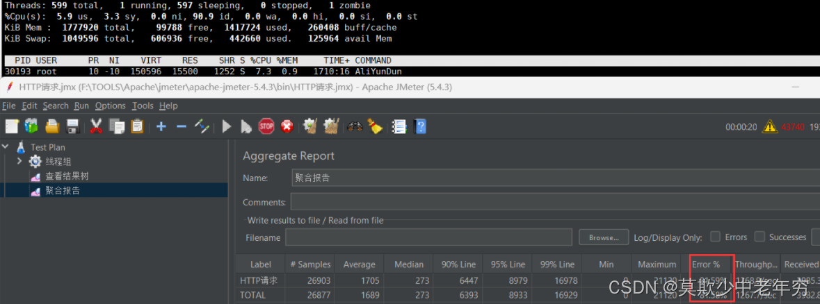Select 聚合报告 node in the tree
Screen dimensions: 820x304
[x=63, y=190]
